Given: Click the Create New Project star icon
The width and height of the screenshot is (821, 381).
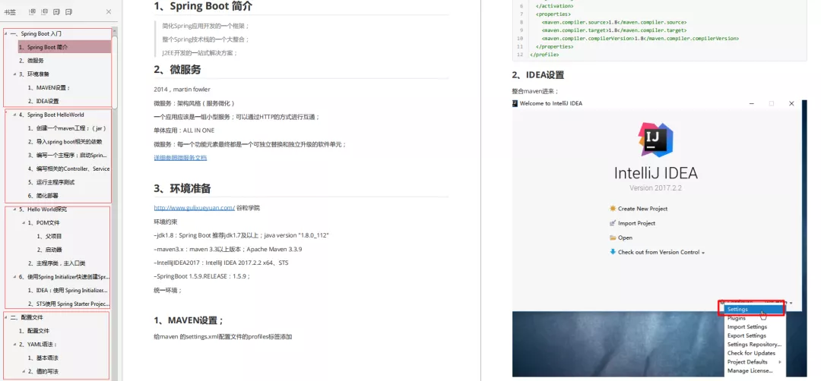Looking at the screenshot, I should click(612, 209).
